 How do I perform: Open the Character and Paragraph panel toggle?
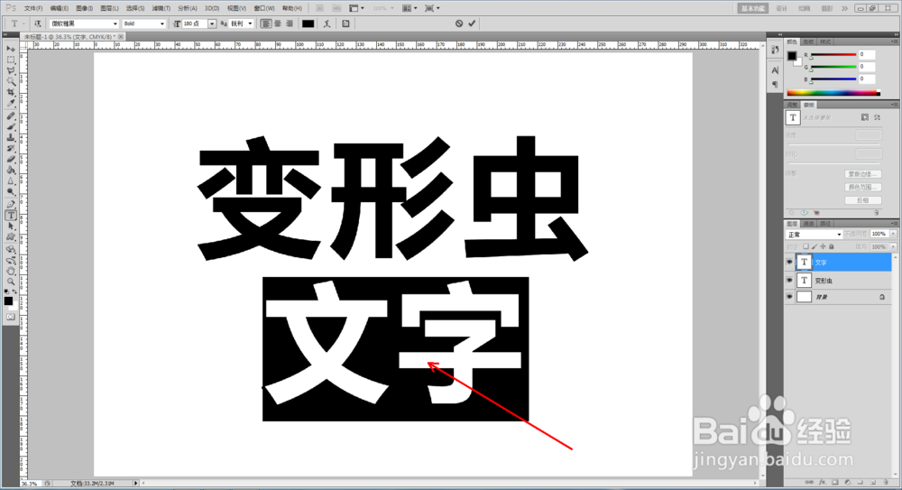click(x=345, y=23)
